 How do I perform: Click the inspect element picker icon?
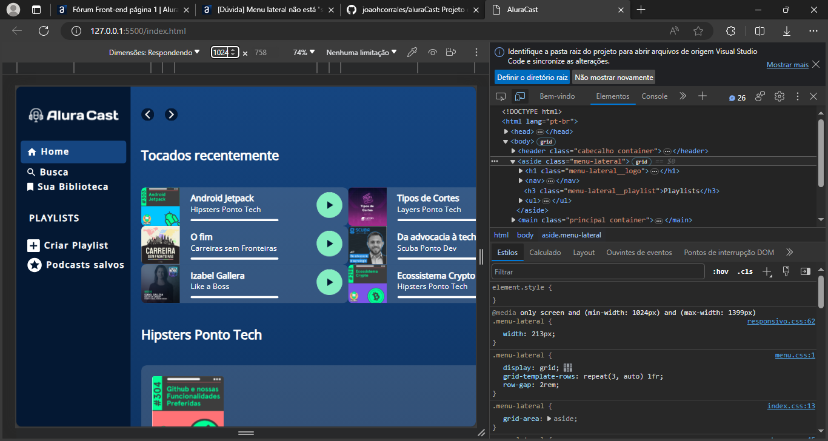coord(501,96)
